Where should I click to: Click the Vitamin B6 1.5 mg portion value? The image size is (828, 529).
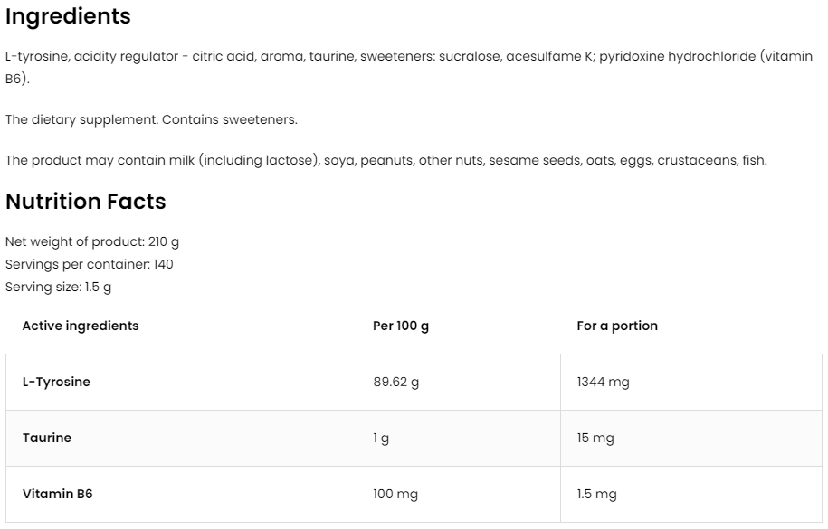click(596, 495)
